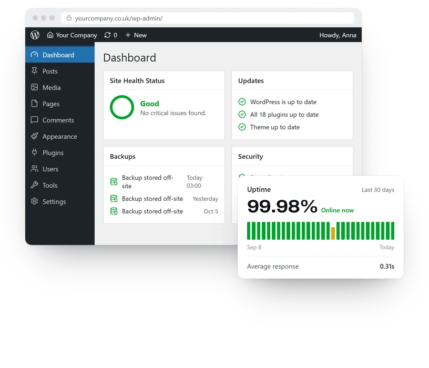Click the plus icon beside New

[x=128, y=35]
